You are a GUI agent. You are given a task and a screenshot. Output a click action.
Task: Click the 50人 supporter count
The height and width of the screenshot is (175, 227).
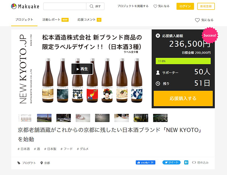click(202, 72)
